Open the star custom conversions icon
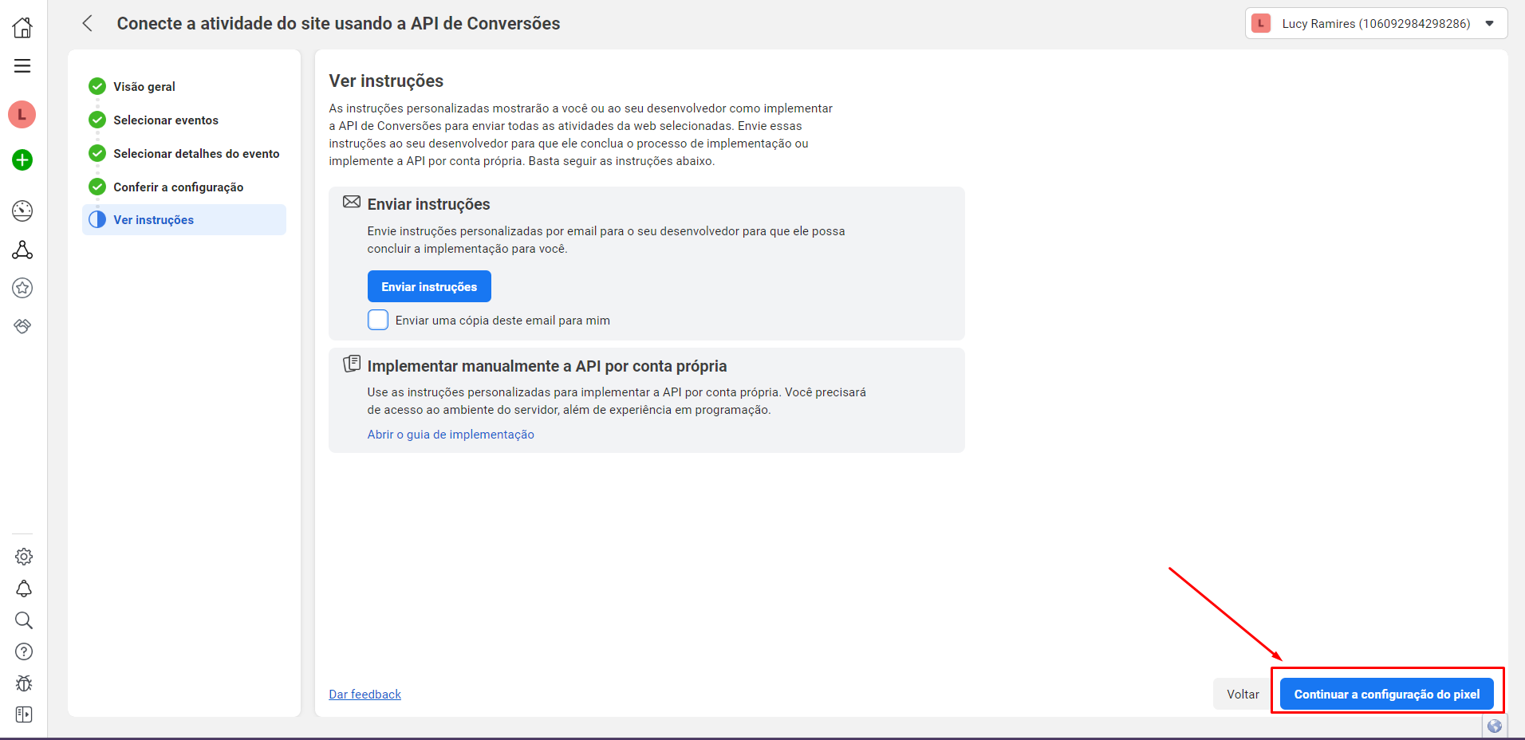The image size is (1525, 740). [x=22, y=288]
